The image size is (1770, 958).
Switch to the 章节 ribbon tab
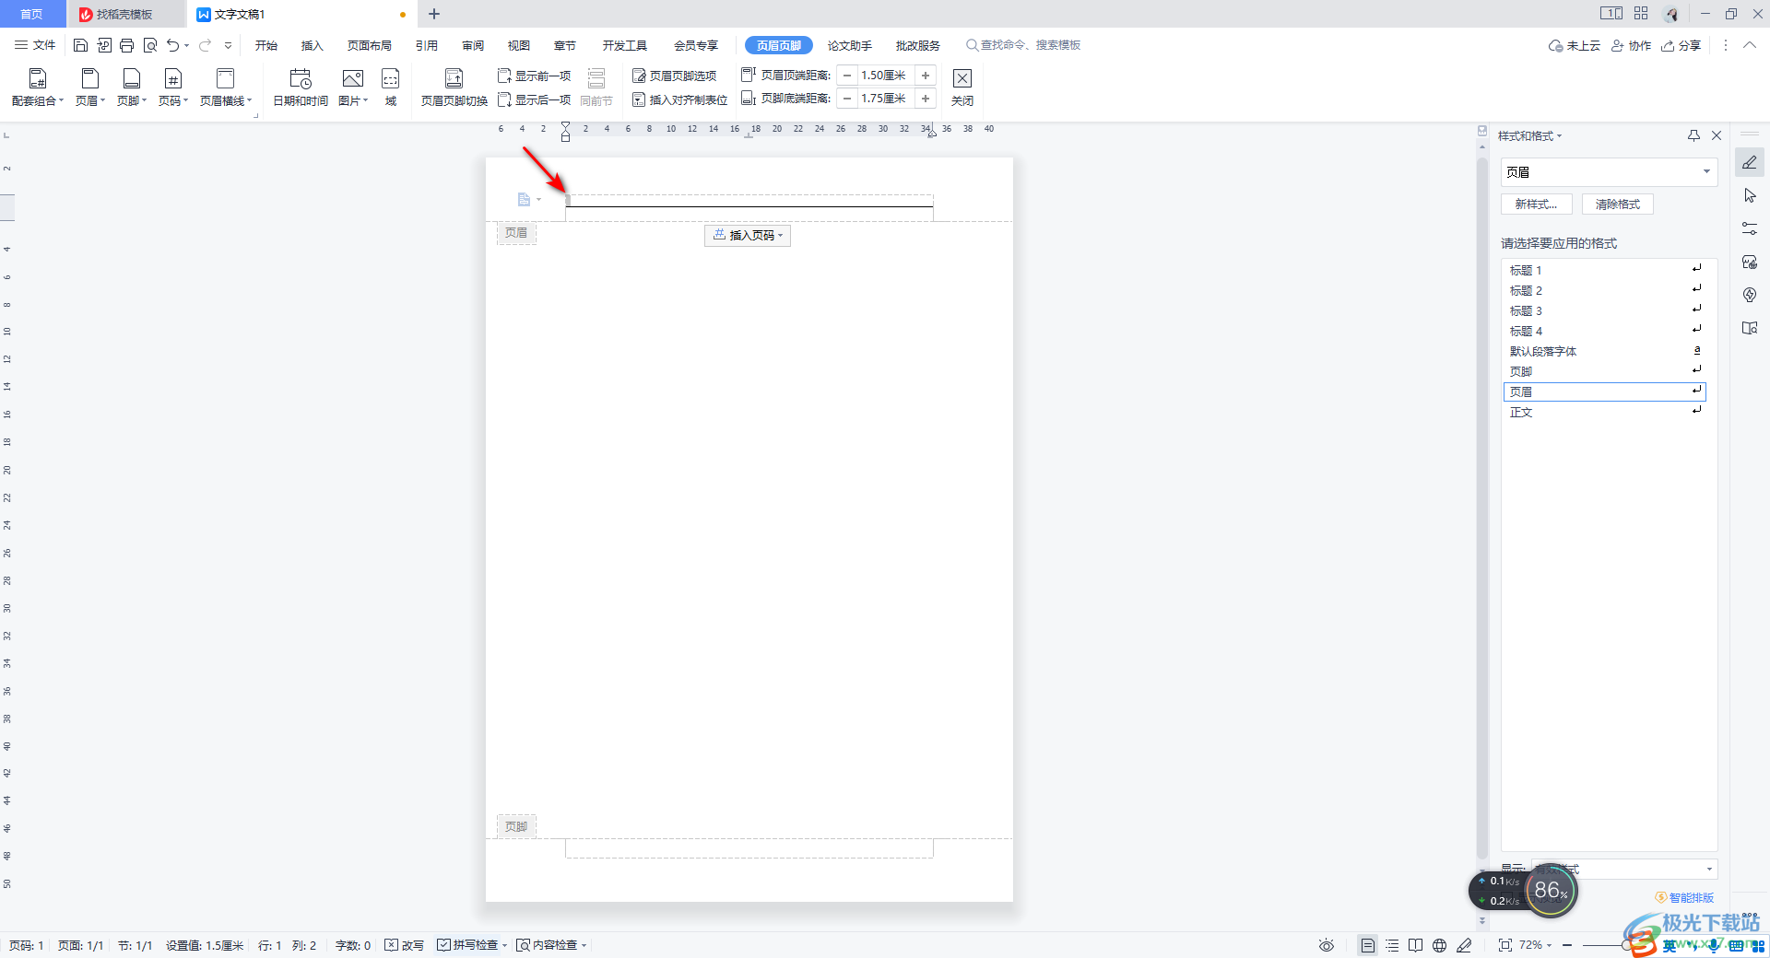click(565, 45)
